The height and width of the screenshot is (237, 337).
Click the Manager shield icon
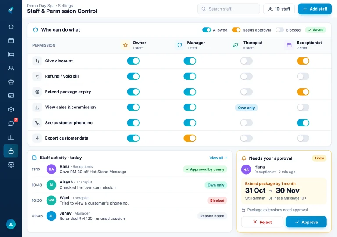pos(179,45)
